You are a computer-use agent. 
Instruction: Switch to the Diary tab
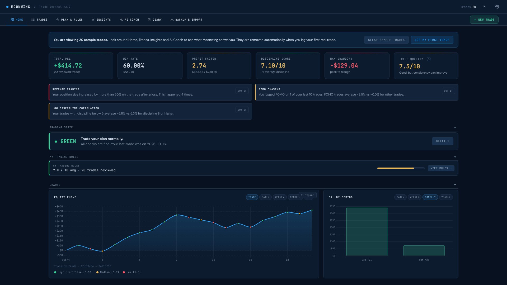click(155, 20)
